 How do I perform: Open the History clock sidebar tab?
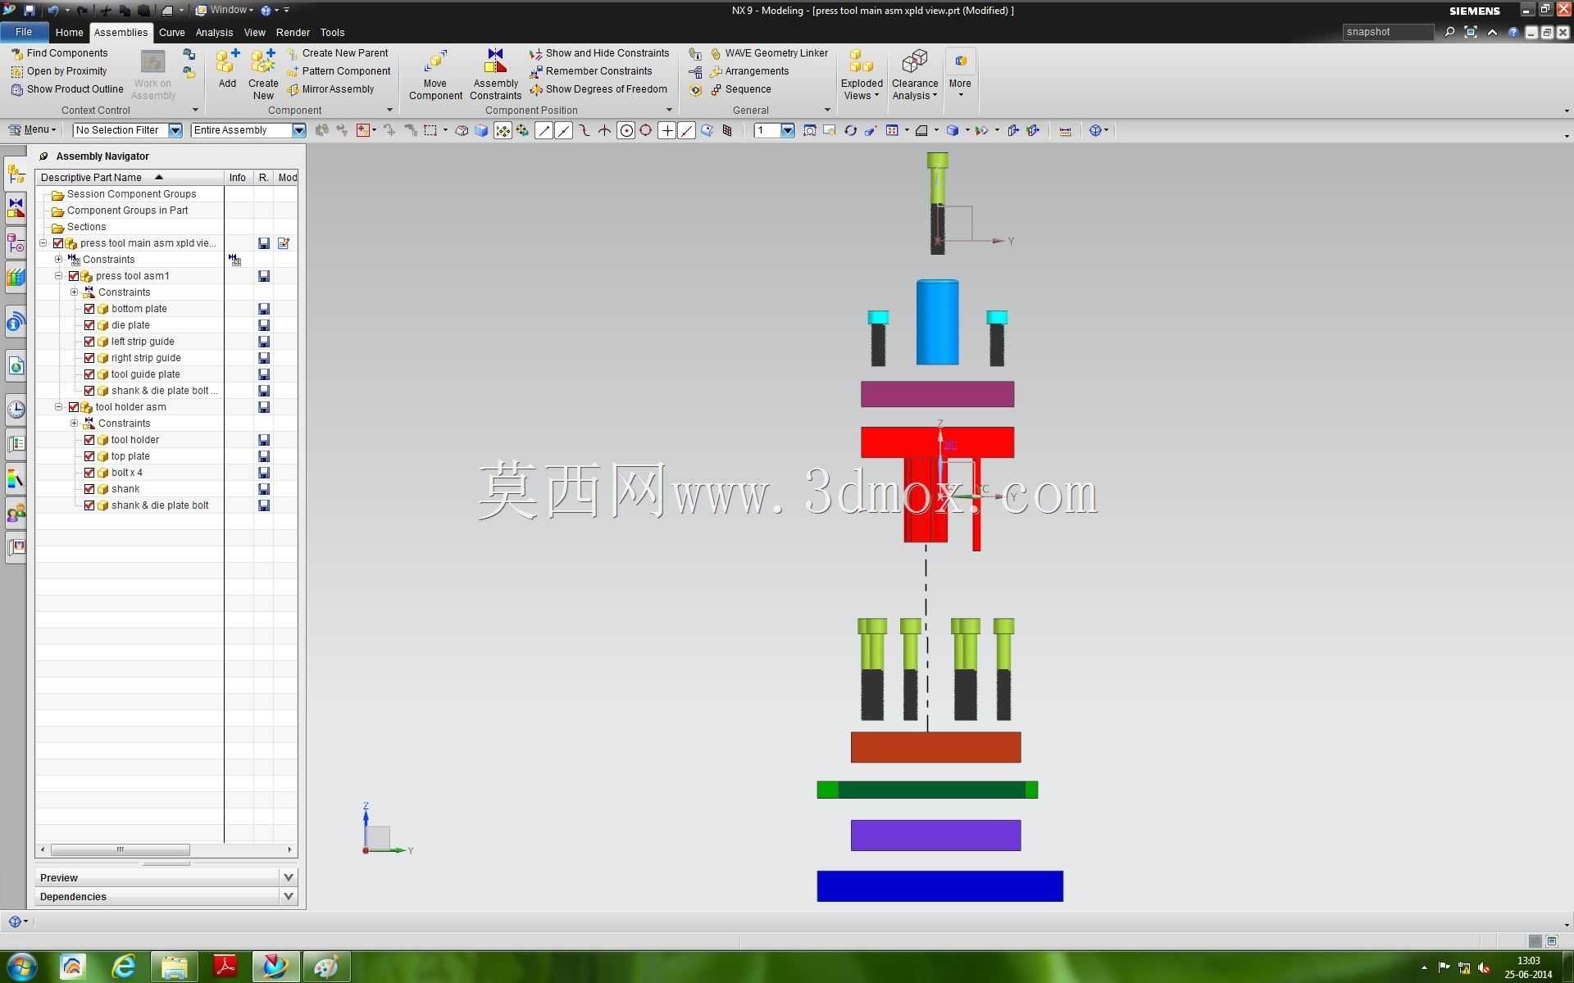point(16,409)
